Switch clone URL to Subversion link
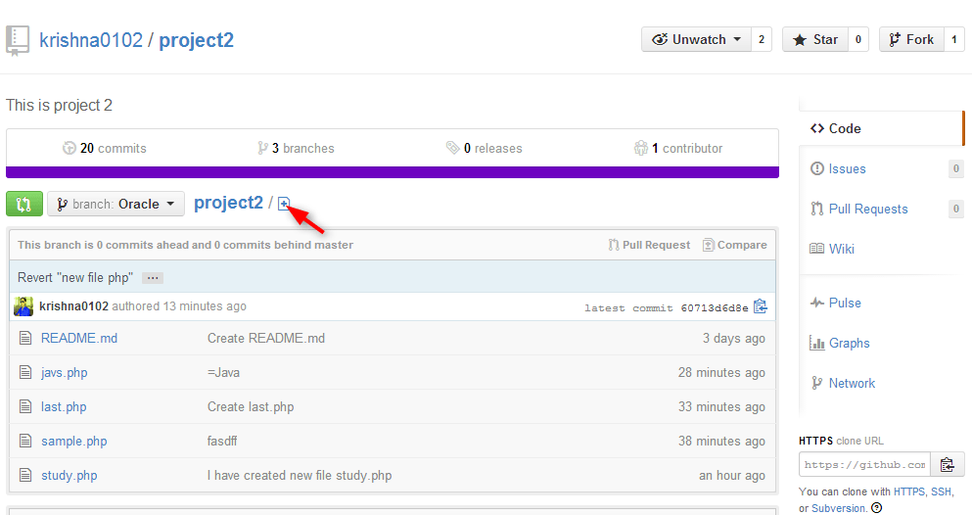Image resolution: width=972 pixels, height=515 pixels. pos(838,508)
